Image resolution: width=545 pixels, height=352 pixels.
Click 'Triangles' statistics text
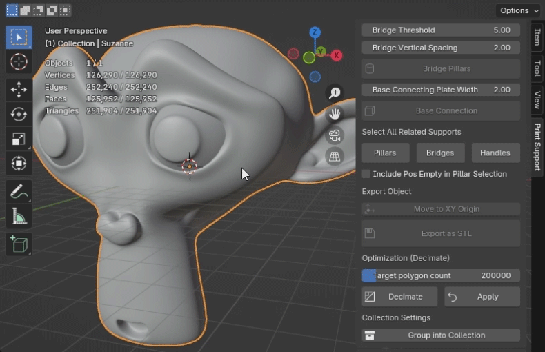pos(62,110)
